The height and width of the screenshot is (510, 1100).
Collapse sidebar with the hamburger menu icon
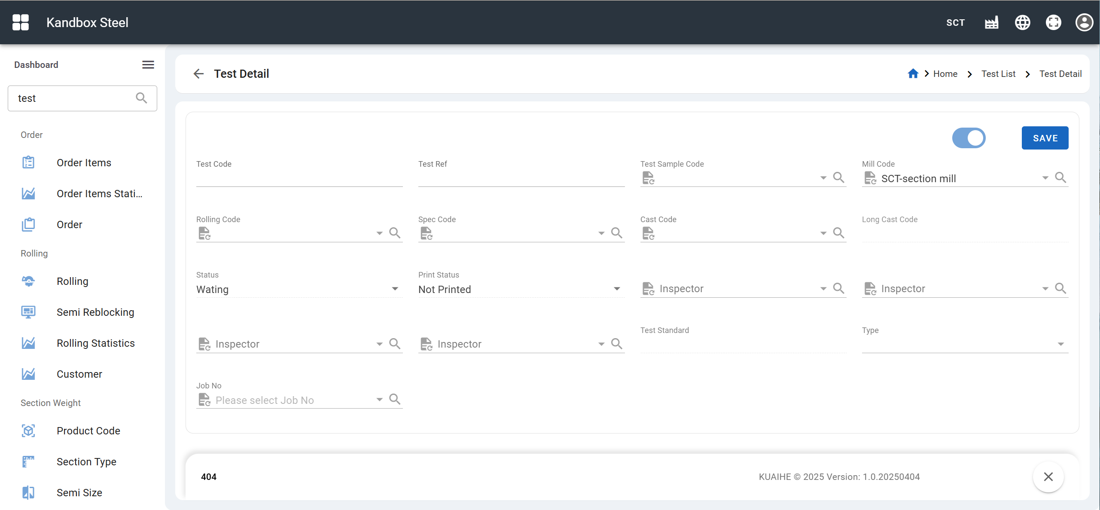click(x=148, y=65)
